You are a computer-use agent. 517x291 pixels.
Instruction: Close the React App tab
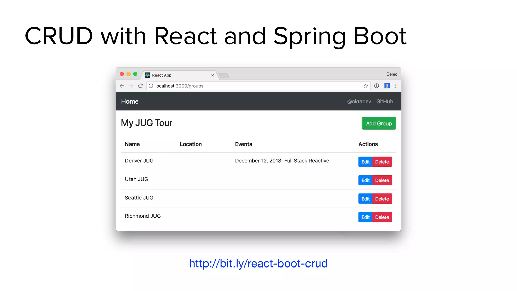[x=212, y=75]
